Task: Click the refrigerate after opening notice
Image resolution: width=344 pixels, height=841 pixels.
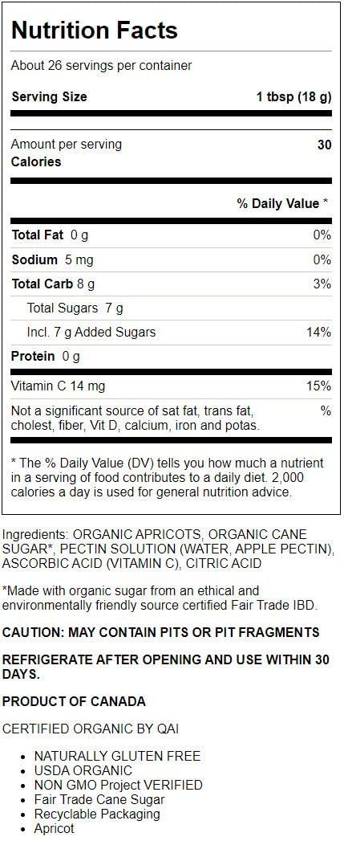Action: point(166,667)
